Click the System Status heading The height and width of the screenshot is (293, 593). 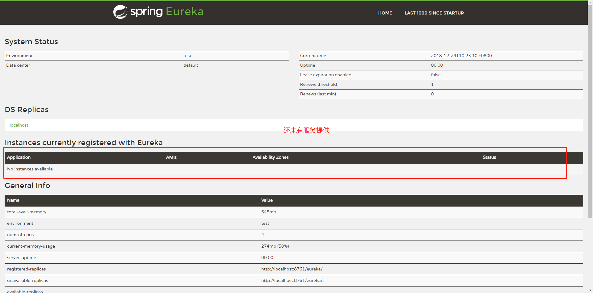[31, 42]
